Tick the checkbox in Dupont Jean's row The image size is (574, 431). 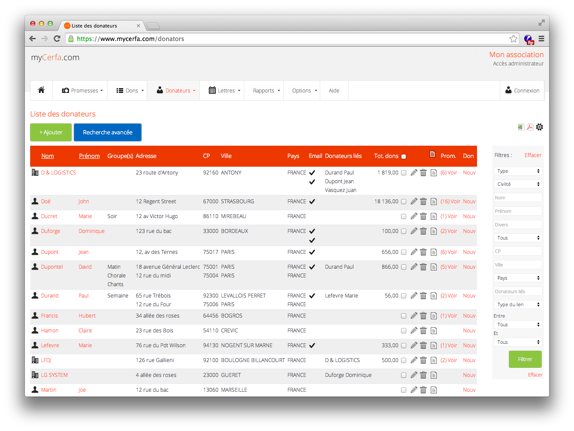click(404, 252)
